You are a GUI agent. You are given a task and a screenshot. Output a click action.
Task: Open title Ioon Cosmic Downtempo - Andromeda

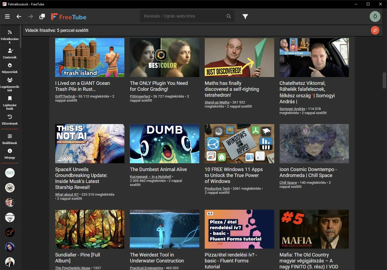point(308,172)
